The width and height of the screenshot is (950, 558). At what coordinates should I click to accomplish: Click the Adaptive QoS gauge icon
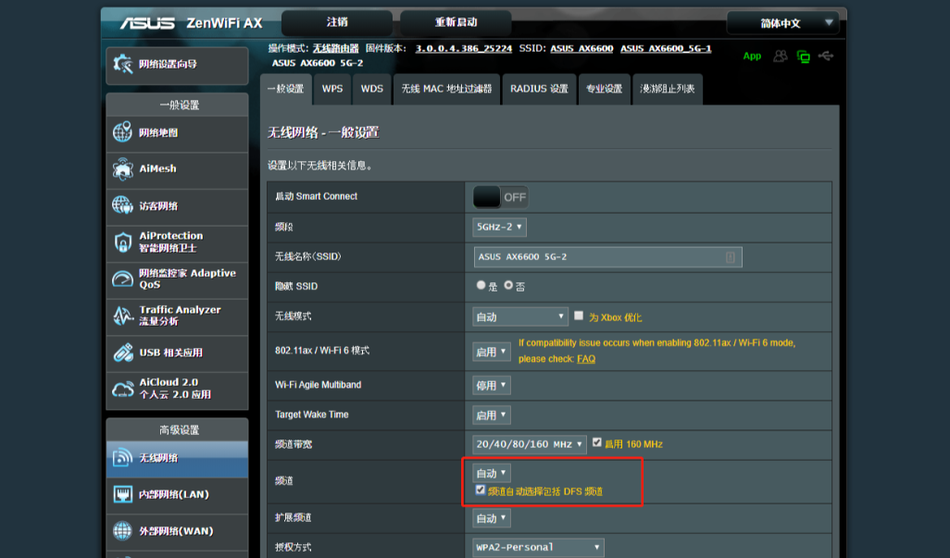122,279
